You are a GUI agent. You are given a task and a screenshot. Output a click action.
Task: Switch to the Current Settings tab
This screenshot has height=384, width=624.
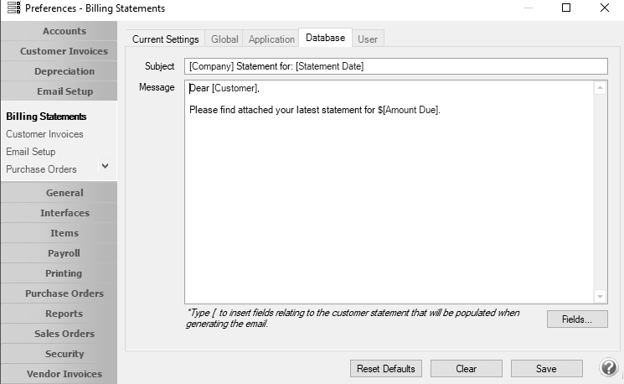point(166,39)
